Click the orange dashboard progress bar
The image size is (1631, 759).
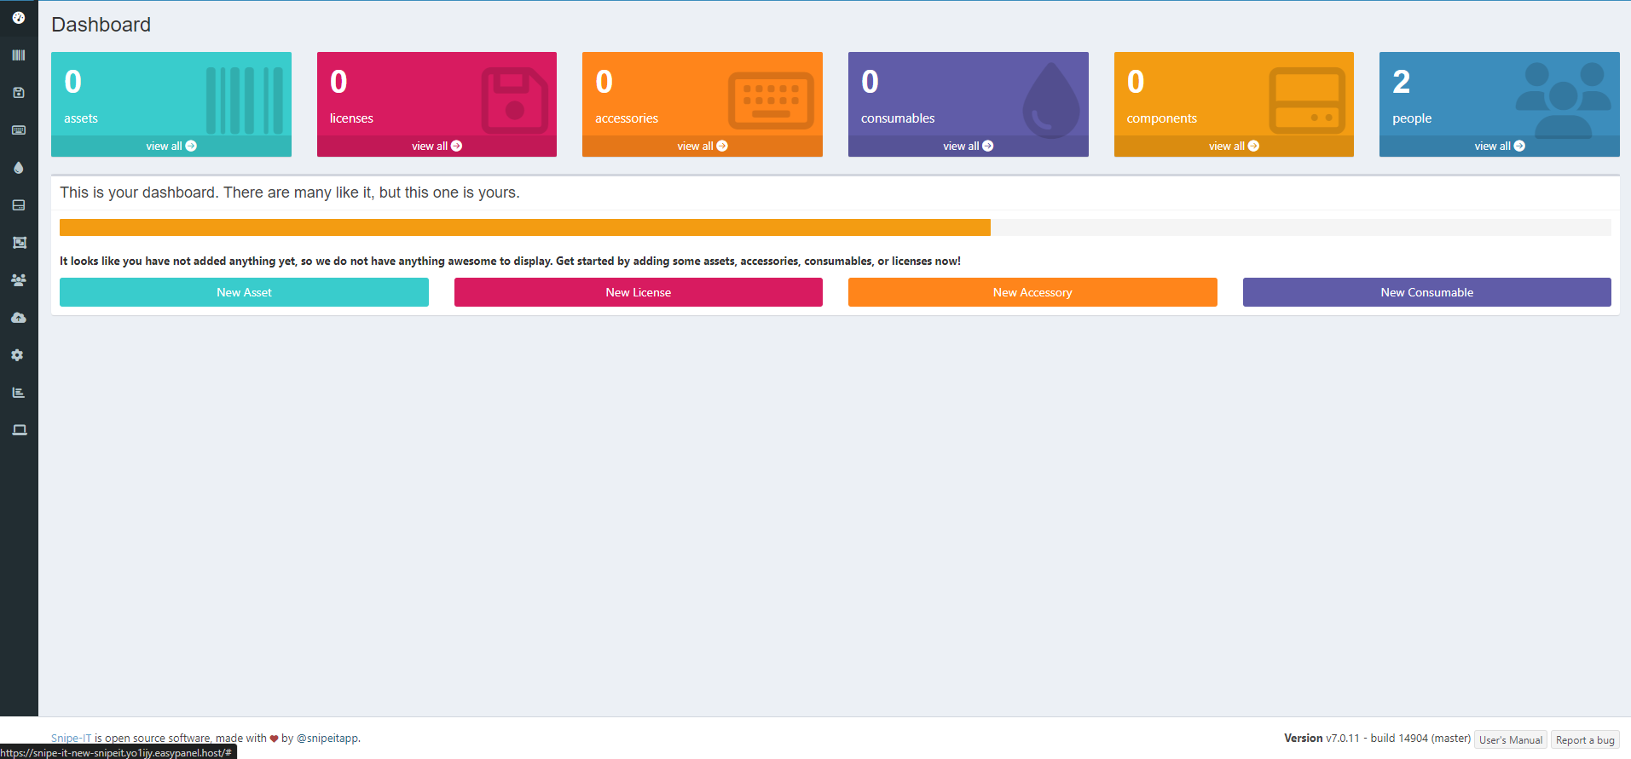coord(524,227)
